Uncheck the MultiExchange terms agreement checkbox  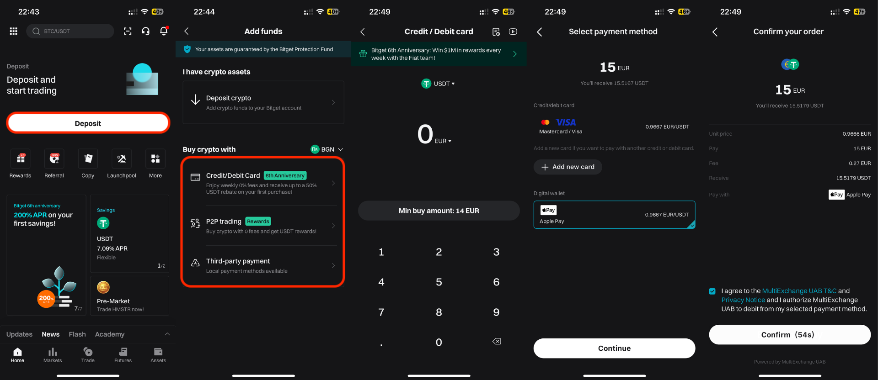coord(712,291)
